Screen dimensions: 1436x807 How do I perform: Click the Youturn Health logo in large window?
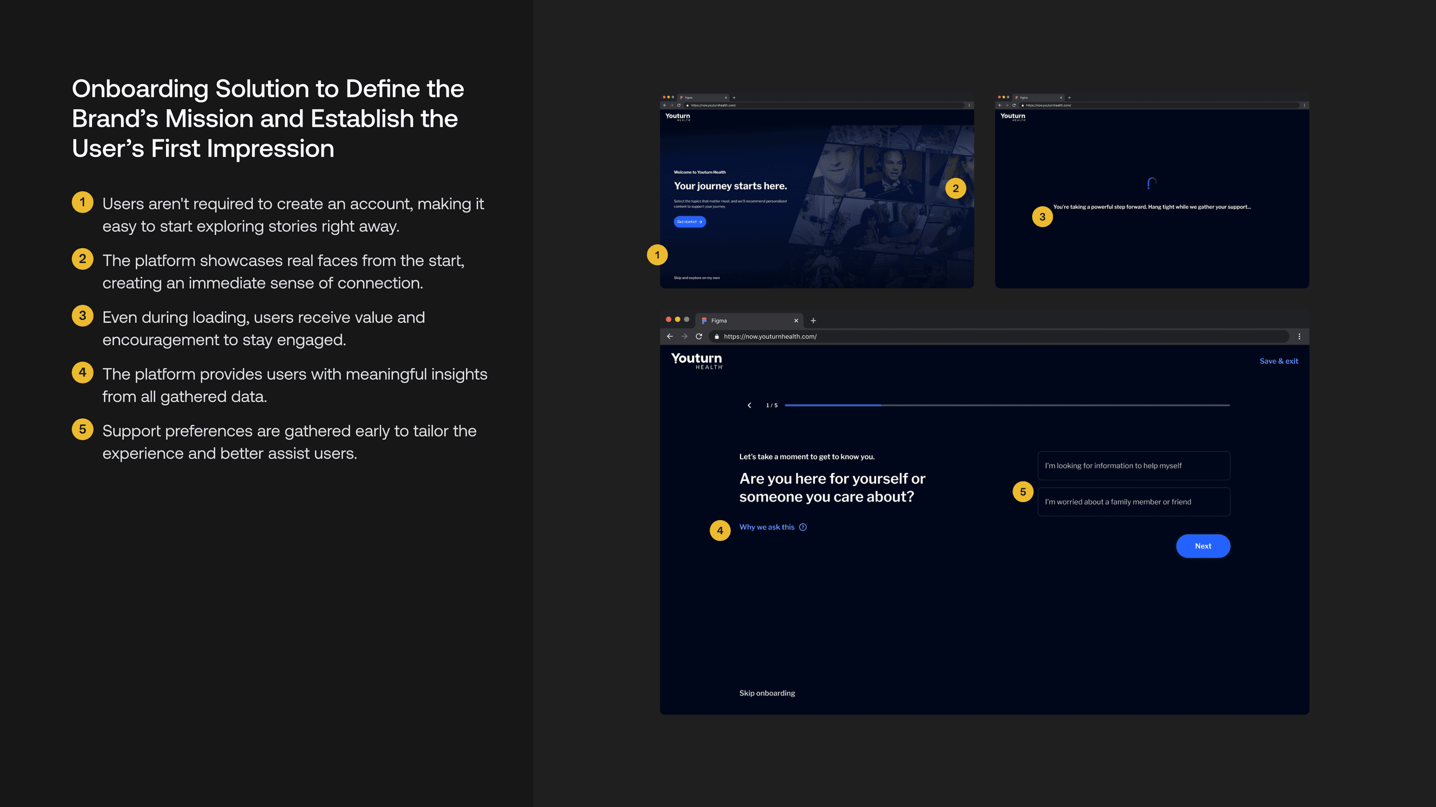pos(697,360)
